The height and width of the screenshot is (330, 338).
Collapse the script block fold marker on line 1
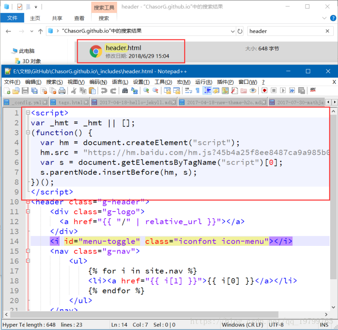(x=28, y=113)
